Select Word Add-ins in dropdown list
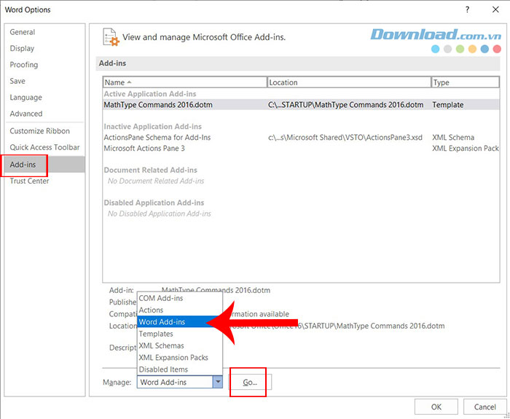Screen dimensions: 510x419 click(x=162, y=321)
